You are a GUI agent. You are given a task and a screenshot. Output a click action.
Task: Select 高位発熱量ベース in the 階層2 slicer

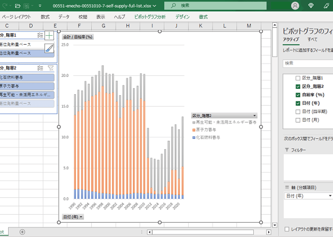[x=27, y=103]
